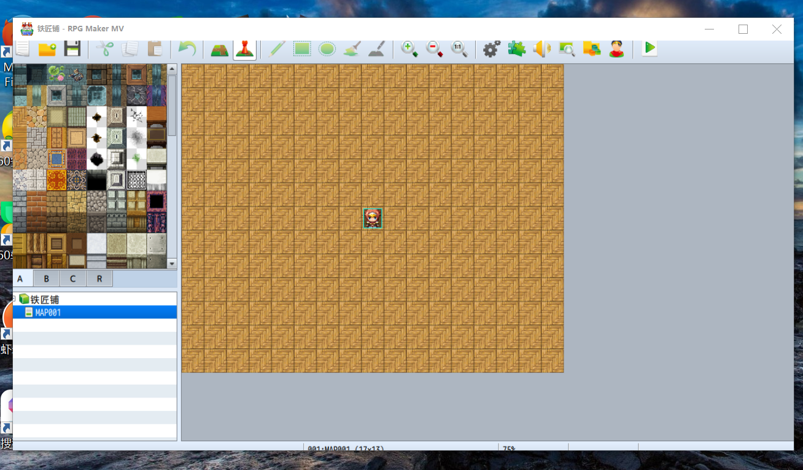Zoom in on the map
803x470 pixels.
pyautogui.click(x=409, y=49)
